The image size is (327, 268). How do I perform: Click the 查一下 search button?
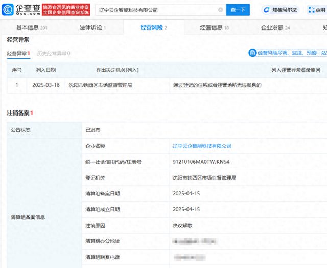click(x=238, y=10)
